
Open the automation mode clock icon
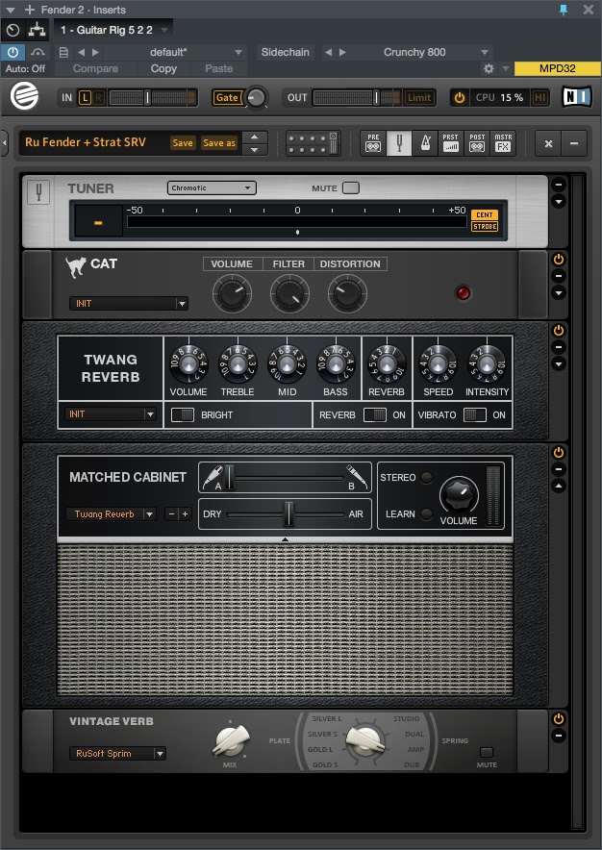click(x=13, y=31)
